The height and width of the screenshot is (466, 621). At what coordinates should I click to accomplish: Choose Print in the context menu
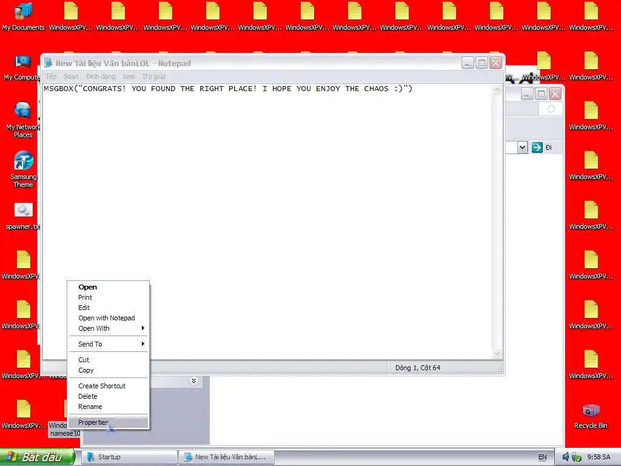click(108, 297)
